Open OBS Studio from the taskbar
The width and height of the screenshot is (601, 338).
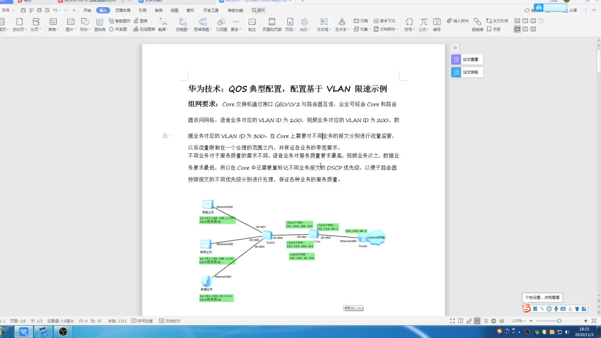[63, 331]
